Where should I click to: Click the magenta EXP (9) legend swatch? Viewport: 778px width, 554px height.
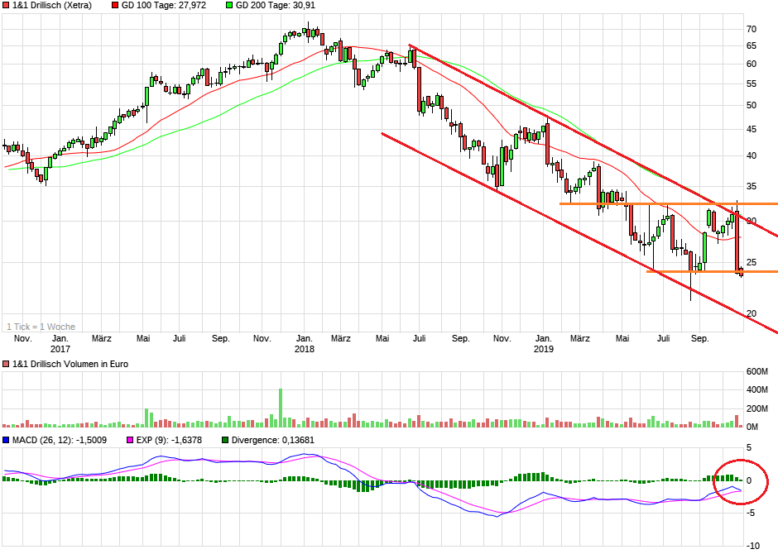coord(130,440)
